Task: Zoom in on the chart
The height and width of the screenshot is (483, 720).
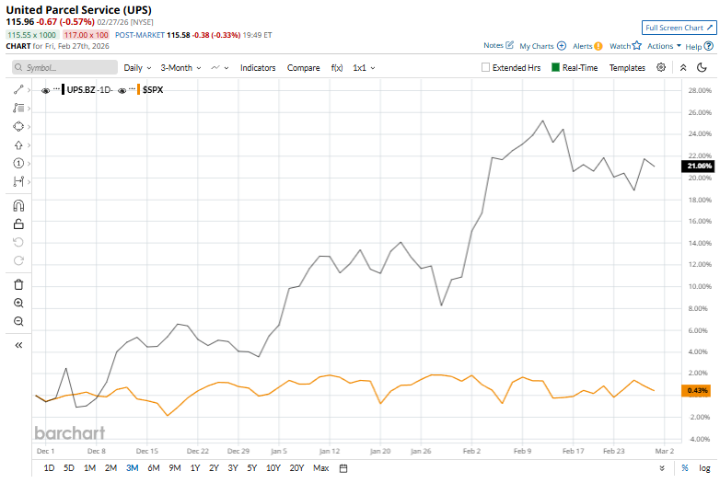Action: [18, 303]
